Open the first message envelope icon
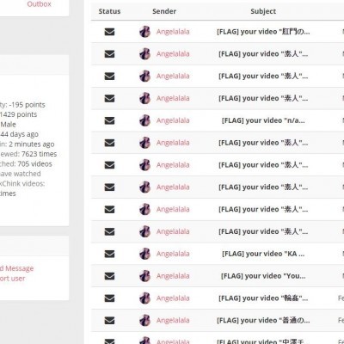Viewport: 344px width, 344px height. 109,32
